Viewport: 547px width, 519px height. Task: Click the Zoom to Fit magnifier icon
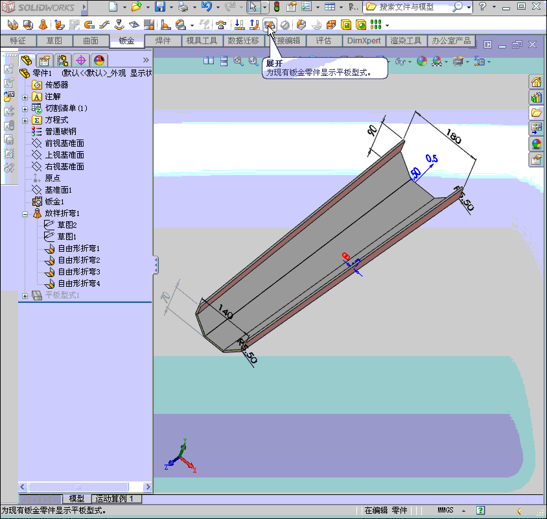(x=239, y=61)
